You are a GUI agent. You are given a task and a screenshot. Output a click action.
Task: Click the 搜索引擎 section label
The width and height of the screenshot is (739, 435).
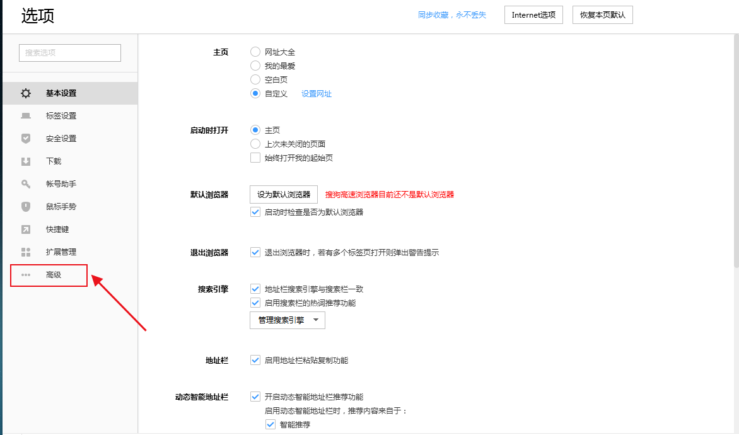[x=213, y=289]
